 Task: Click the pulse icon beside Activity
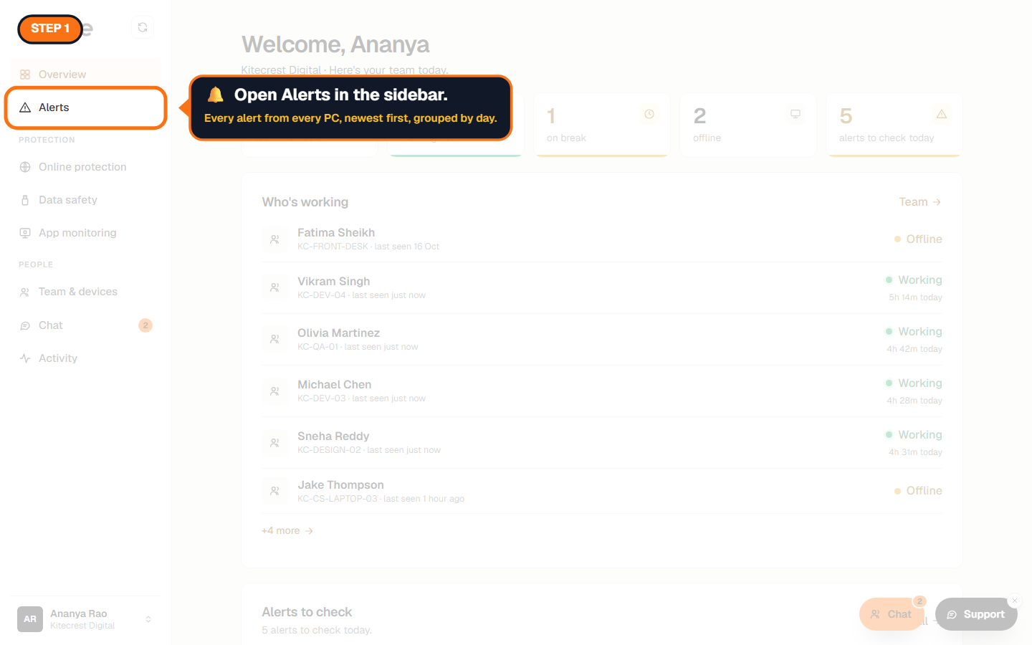click(x=25, y=358)
